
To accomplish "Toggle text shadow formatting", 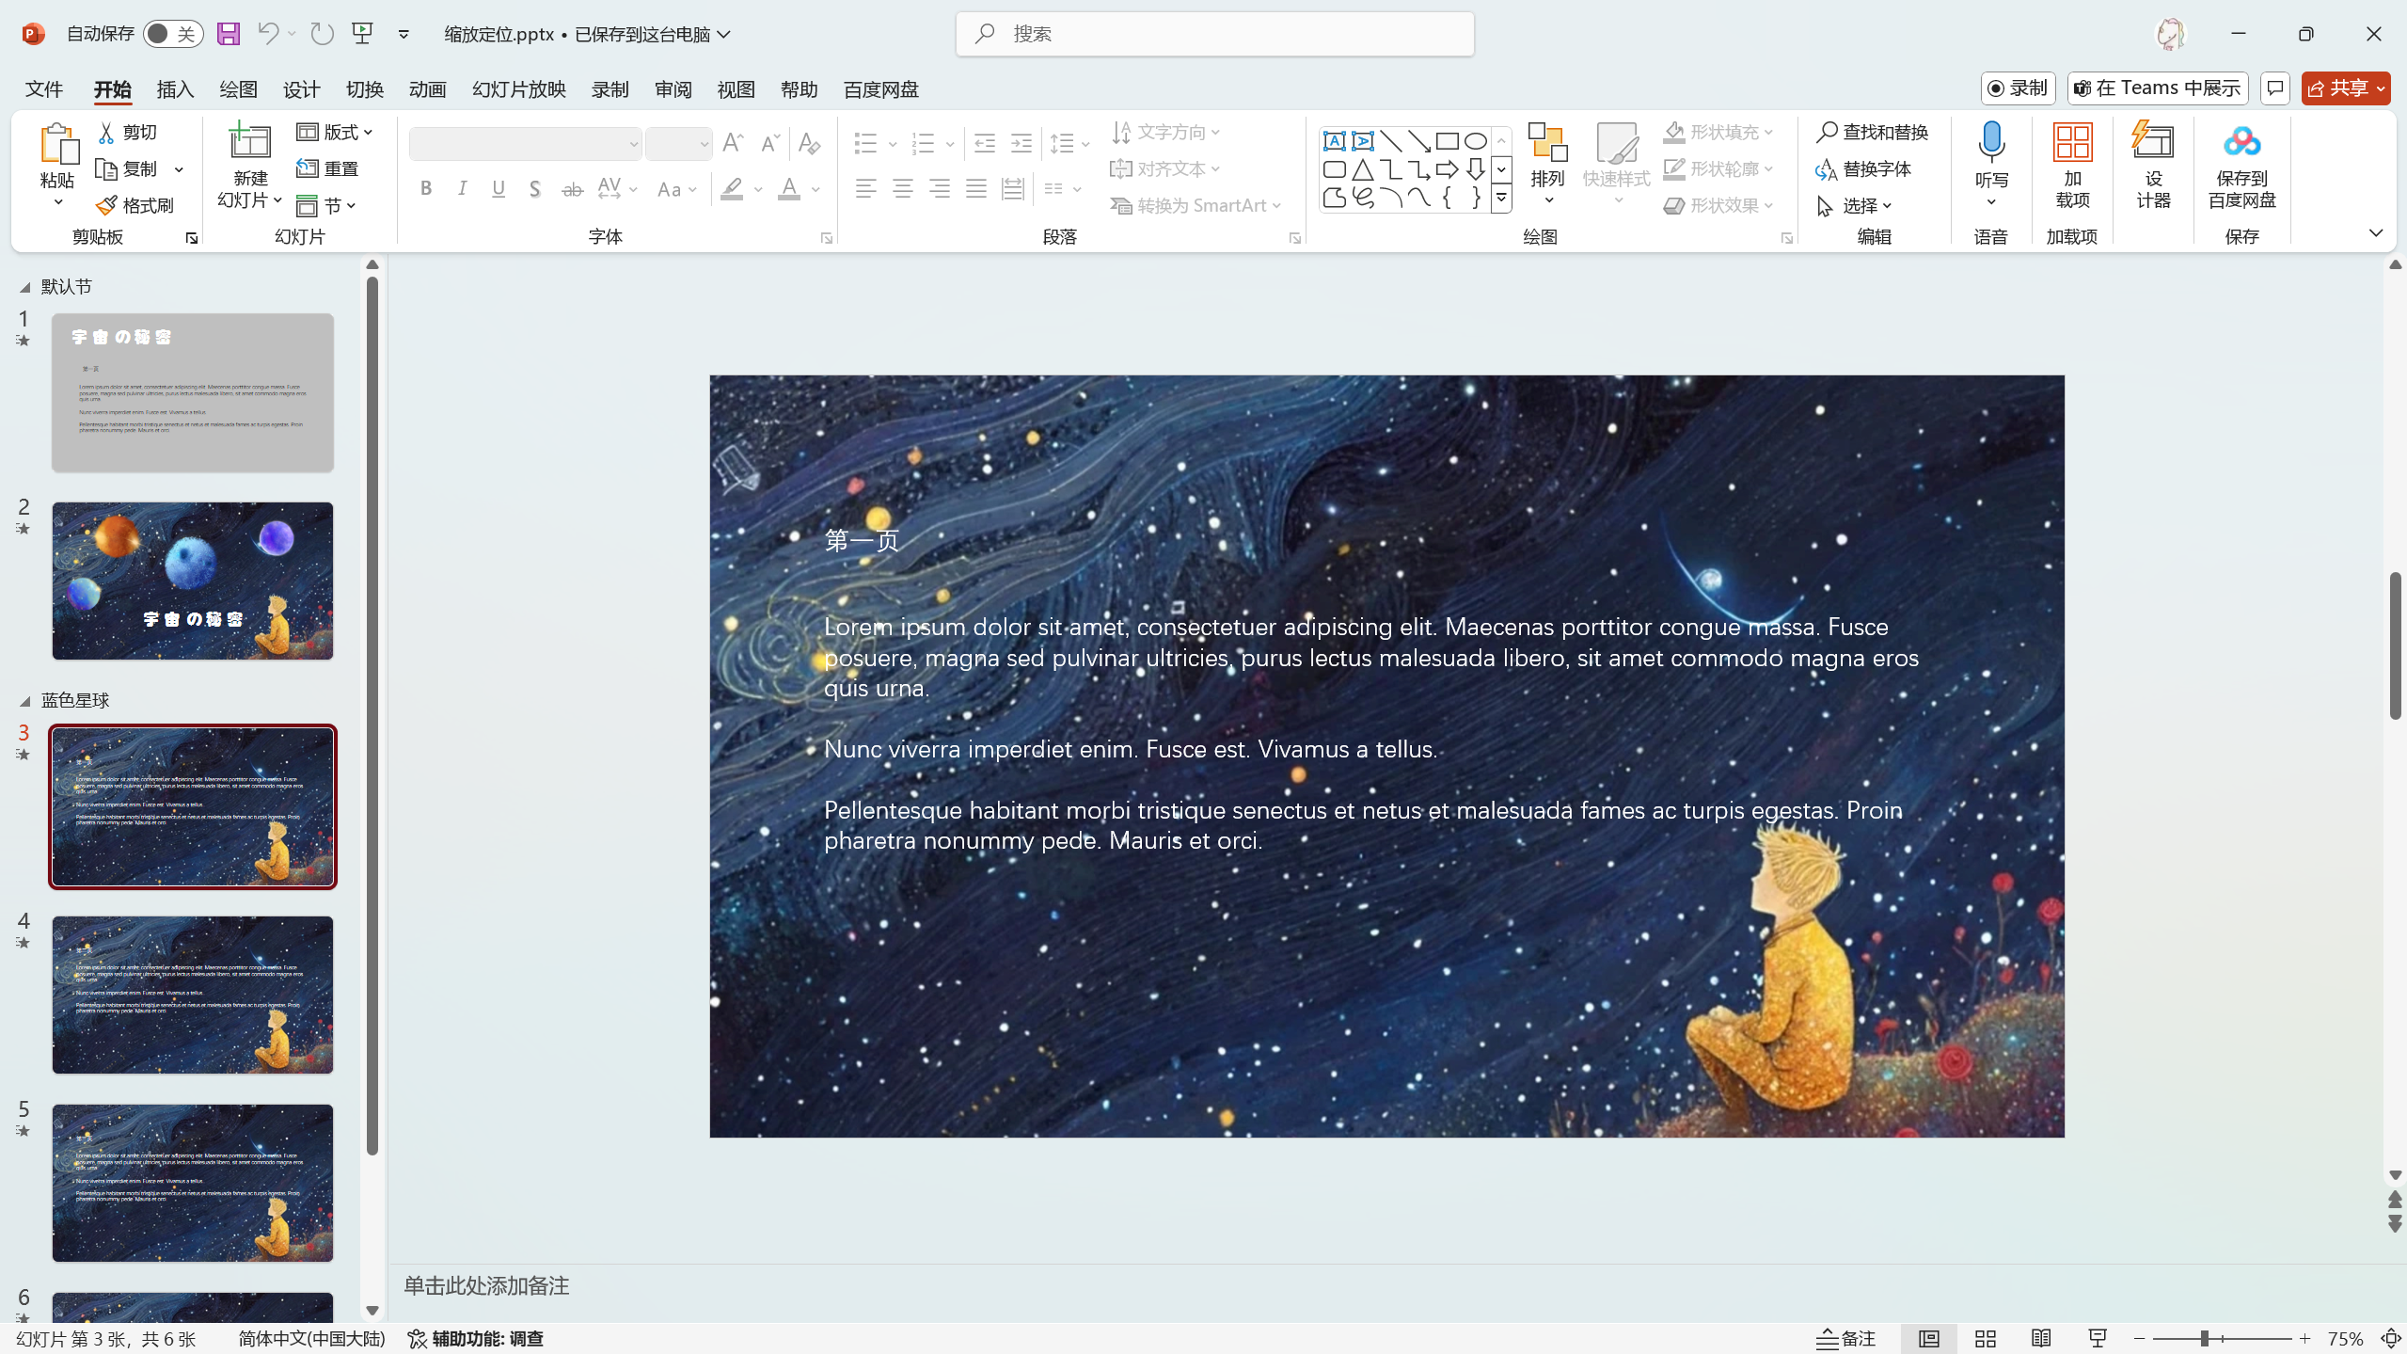I will tap(535, 189).
